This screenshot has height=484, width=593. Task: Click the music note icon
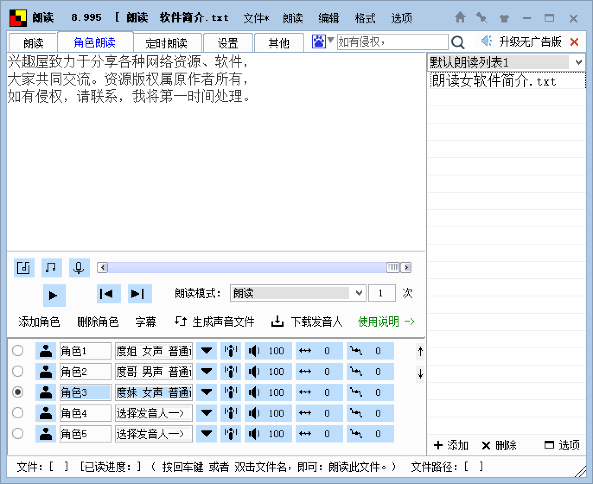(51, 268)
